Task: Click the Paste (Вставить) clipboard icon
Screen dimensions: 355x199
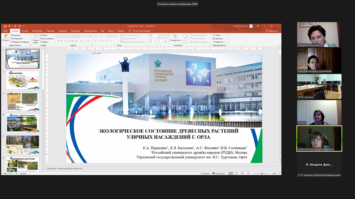Action: [x=6, y=37]
